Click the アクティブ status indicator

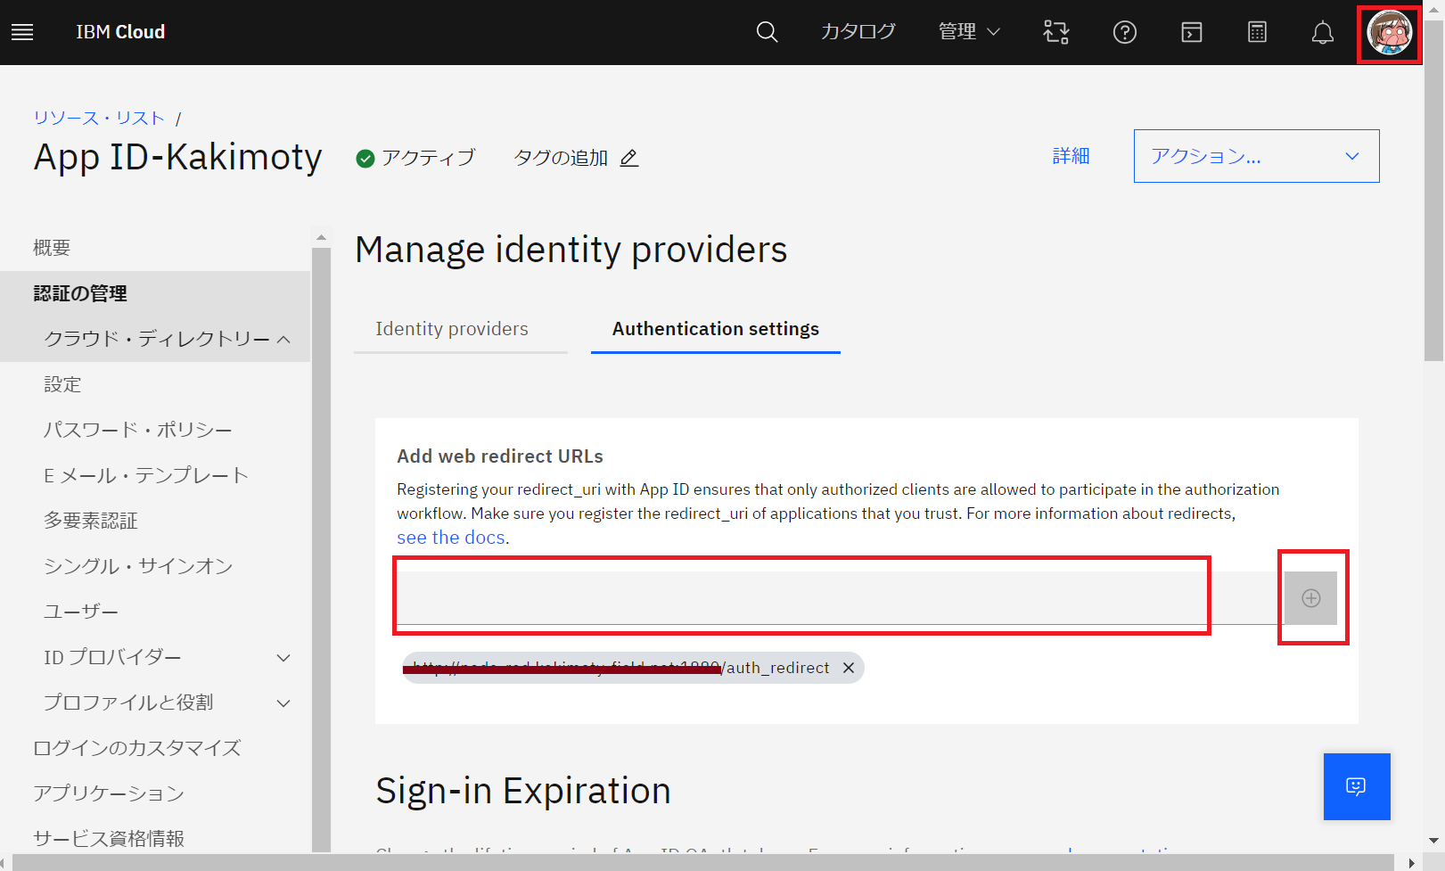415,158
